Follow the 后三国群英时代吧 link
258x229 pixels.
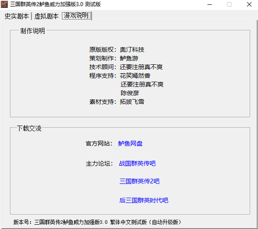[144, 200]
